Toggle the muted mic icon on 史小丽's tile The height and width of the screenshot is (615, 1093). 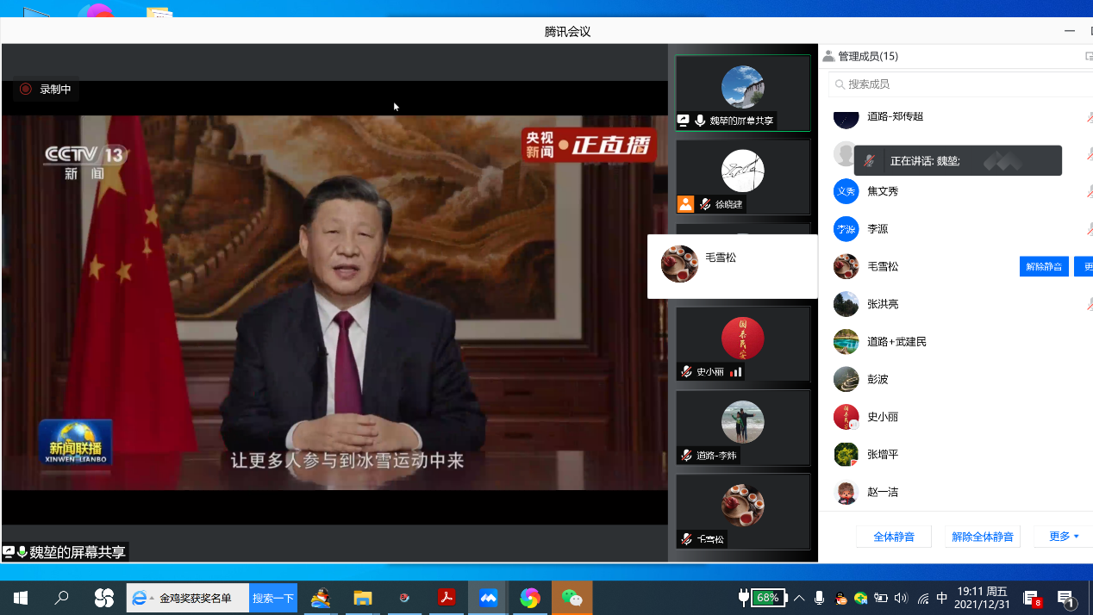coord(686,372)
